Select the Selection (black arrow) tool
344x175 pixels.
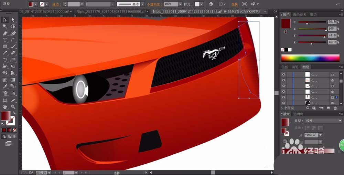pyautogui.click(x=4, y=20)
